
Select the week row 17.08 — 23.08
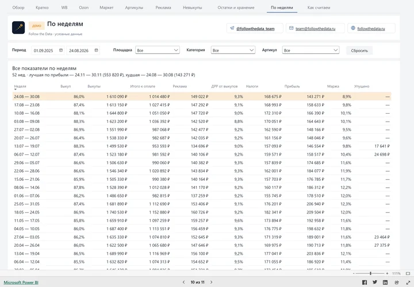202,105
